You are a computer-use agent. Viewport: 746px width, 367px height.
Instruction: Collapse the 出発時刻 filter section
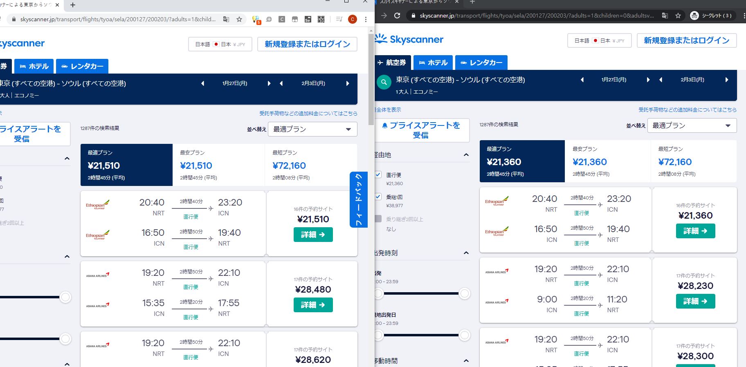[x=466, y=253]
